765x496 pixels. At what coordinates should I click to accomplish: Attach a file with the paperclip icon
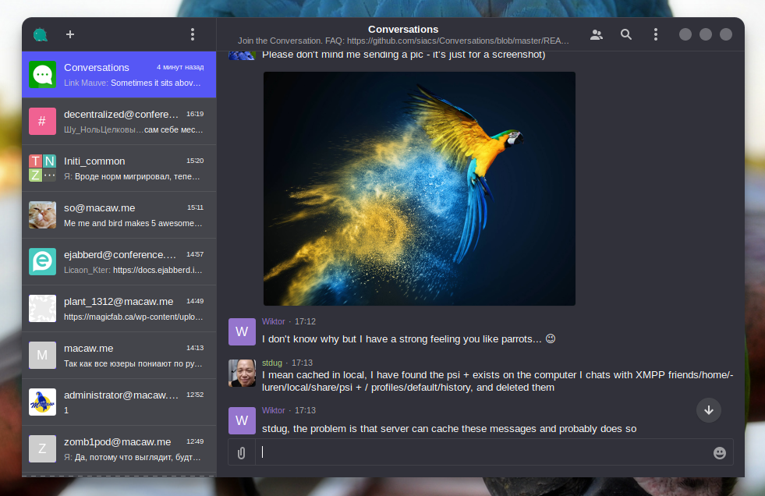coord(241,452)
